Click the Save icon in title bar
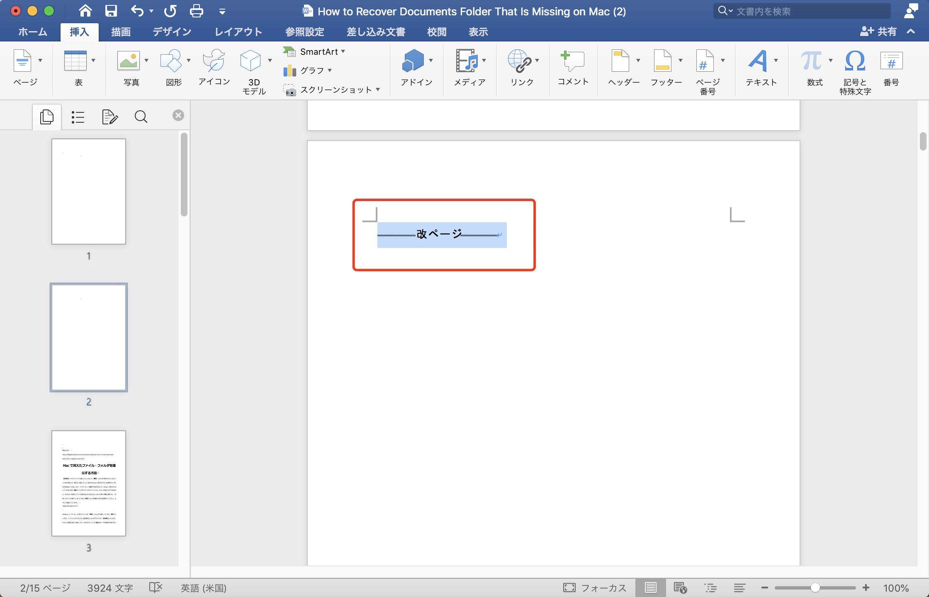 click(111, 11)
